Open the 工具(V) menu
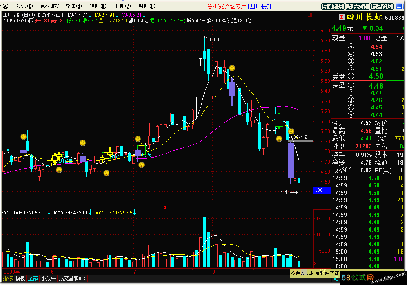Image resolution: width=407 pixels, height=285 pixels. [x=122, y=6]
